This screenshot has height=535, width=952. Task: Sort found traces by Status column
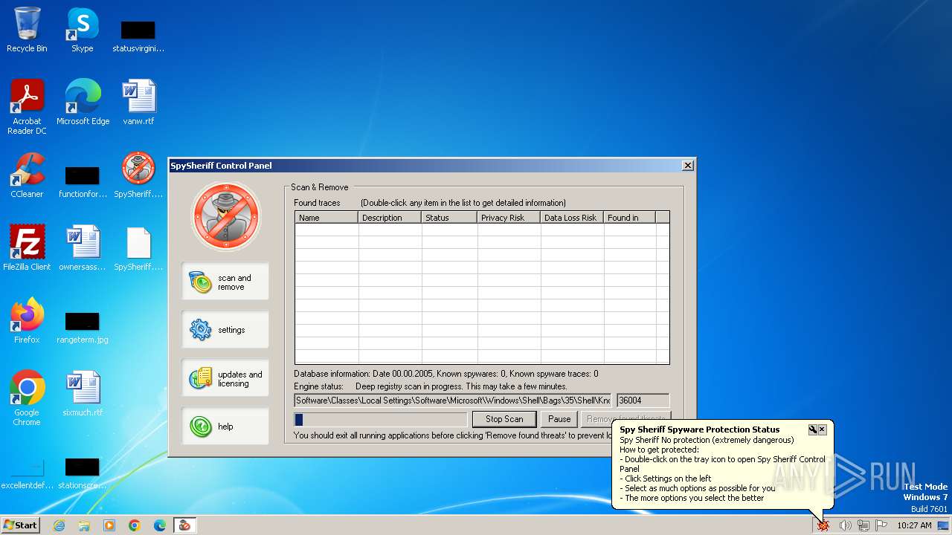[449, 218]
